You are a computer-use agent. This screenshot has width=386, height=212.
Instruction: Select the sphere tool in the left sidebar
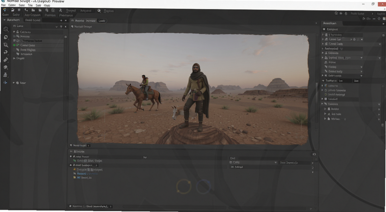pos(6,37)
